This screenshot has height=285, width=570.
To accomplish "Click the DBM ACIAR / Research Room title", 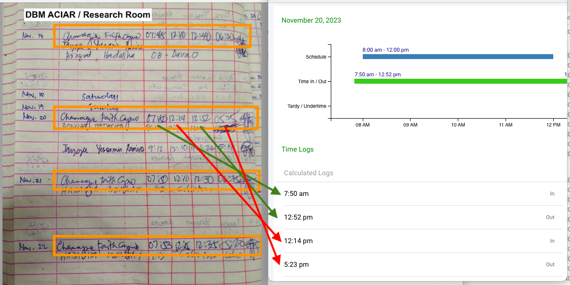I will (x=88, y=15).
